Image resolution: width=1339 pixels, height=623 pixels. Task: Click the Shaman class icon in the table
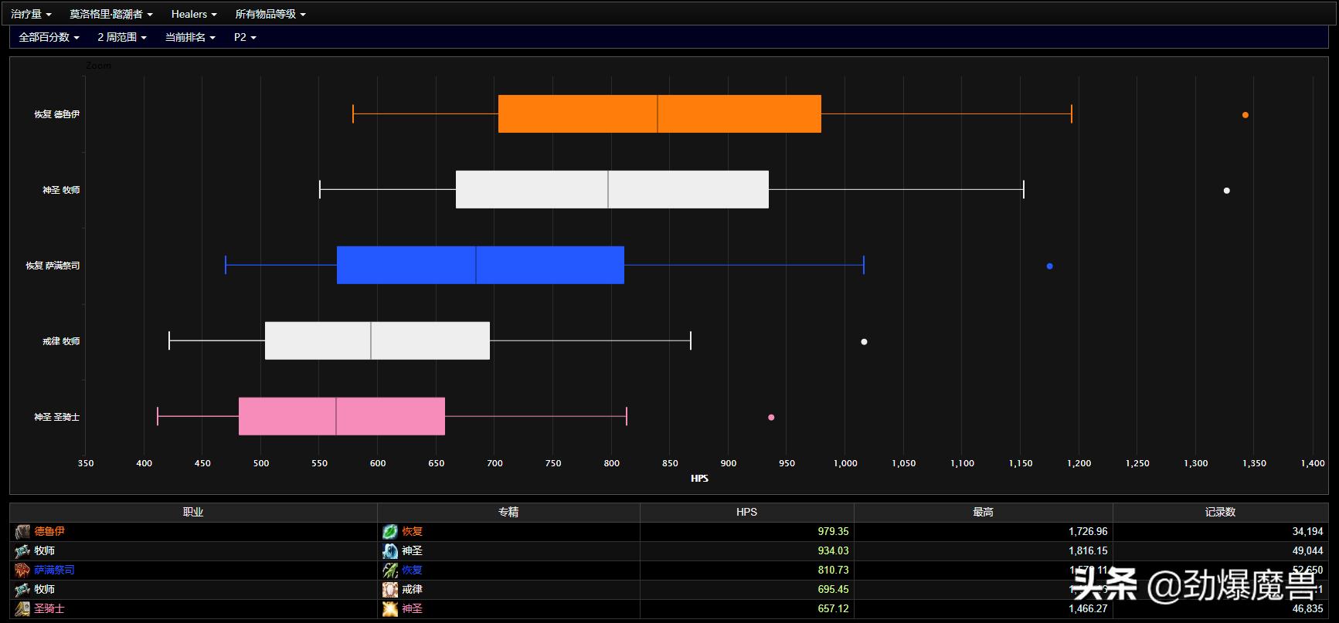tap(22, 571)
